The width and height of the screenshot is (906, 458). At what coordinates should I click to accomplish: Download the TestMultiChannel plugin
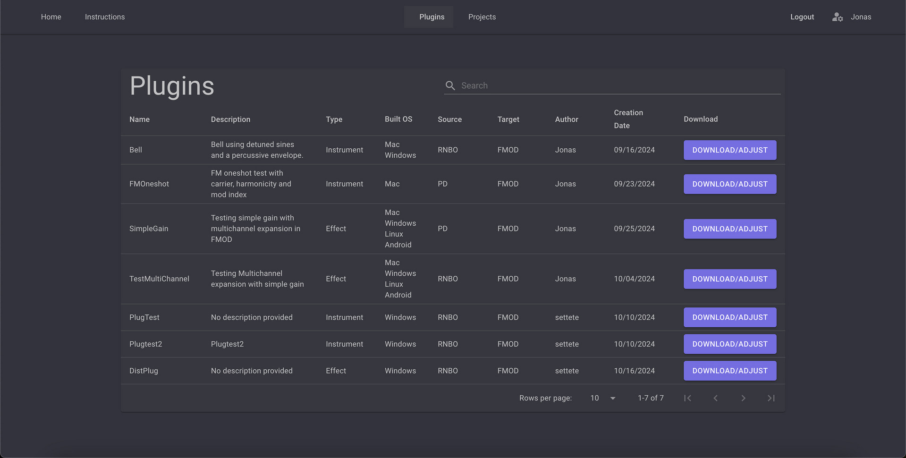point(729,279)
